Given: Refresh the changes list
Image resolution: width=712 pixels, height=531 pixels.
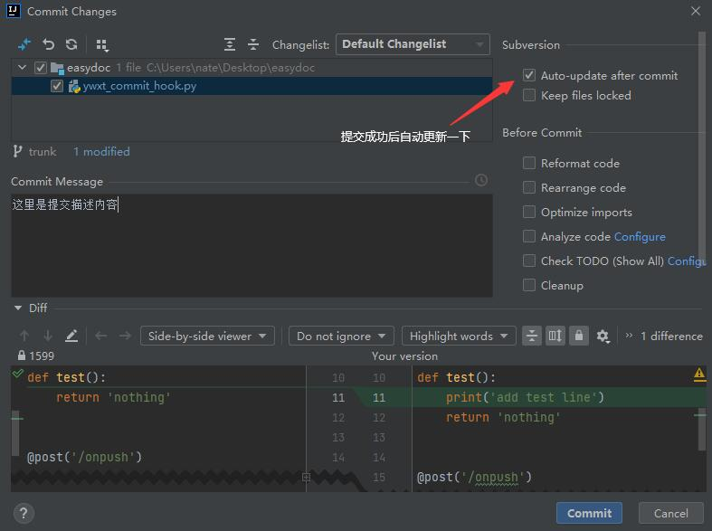Looking at the screenshot, I should (x=71, y=44).
